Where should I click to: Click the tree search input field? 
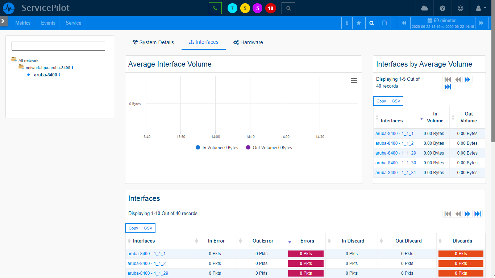pos(58,46)
